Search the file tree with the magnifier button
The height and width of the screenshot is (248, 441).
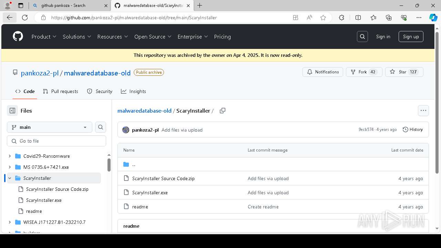[101, 127]
